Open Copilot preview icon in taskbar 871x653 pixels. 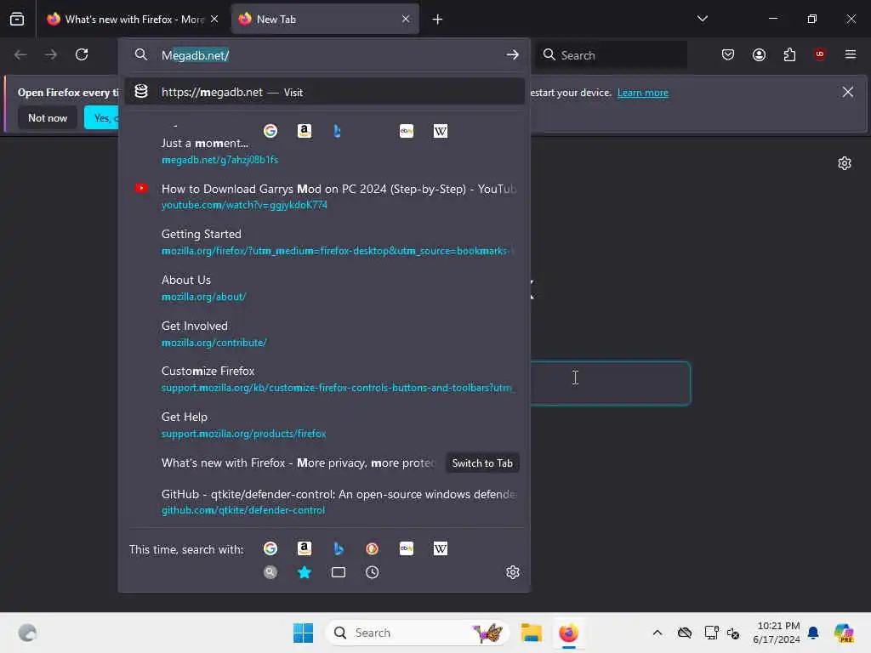click(x=843, y=633)
